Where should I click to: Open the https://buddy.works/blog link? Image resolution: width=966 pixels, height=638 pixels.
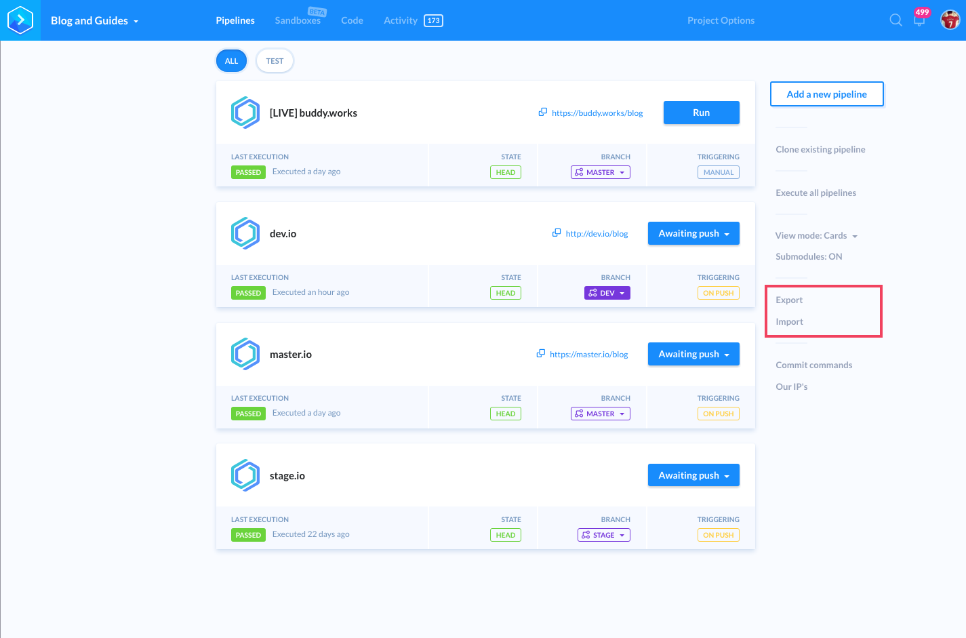tap(597, 113)
